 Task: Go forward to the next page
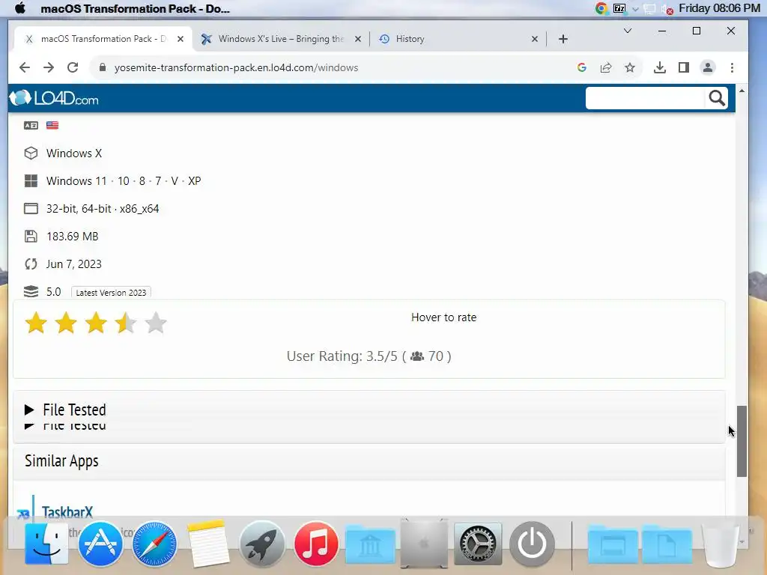click(x=49, y=67)
